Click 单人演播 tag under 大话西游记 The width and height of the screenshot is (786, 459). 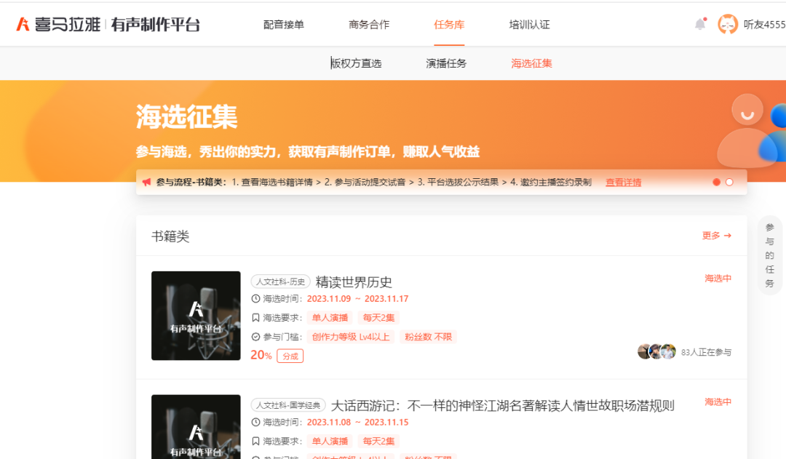[x=330, y=441]
